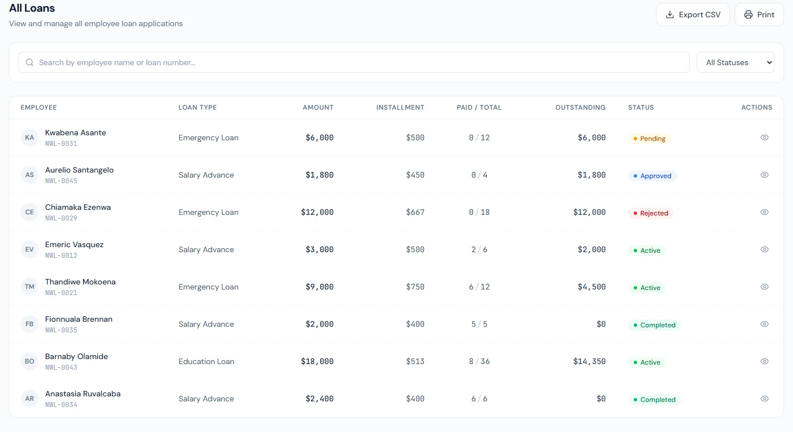Click Active status in Emeric Vasquez row
Viewport: 793px width, 432px height.
point(647,251)
